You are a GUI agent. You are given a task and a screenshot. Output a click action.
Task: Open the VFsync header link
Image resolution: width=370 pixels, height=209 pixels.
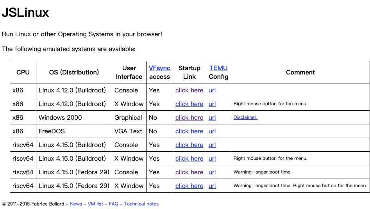click(159, 68)
